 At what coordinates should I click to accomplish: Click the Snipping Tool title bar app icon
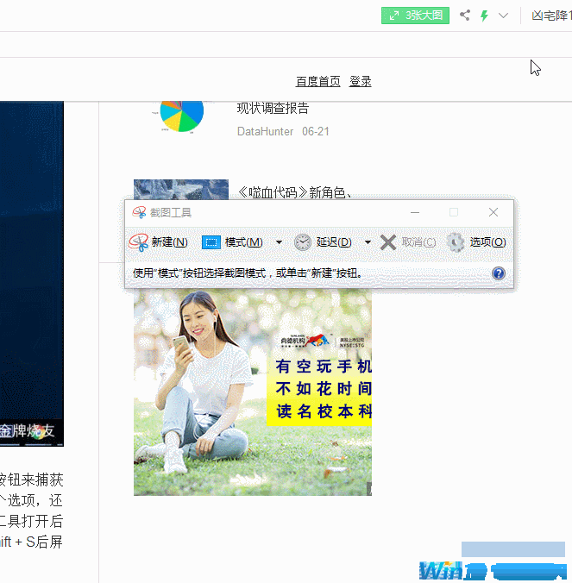click(139, 212)
